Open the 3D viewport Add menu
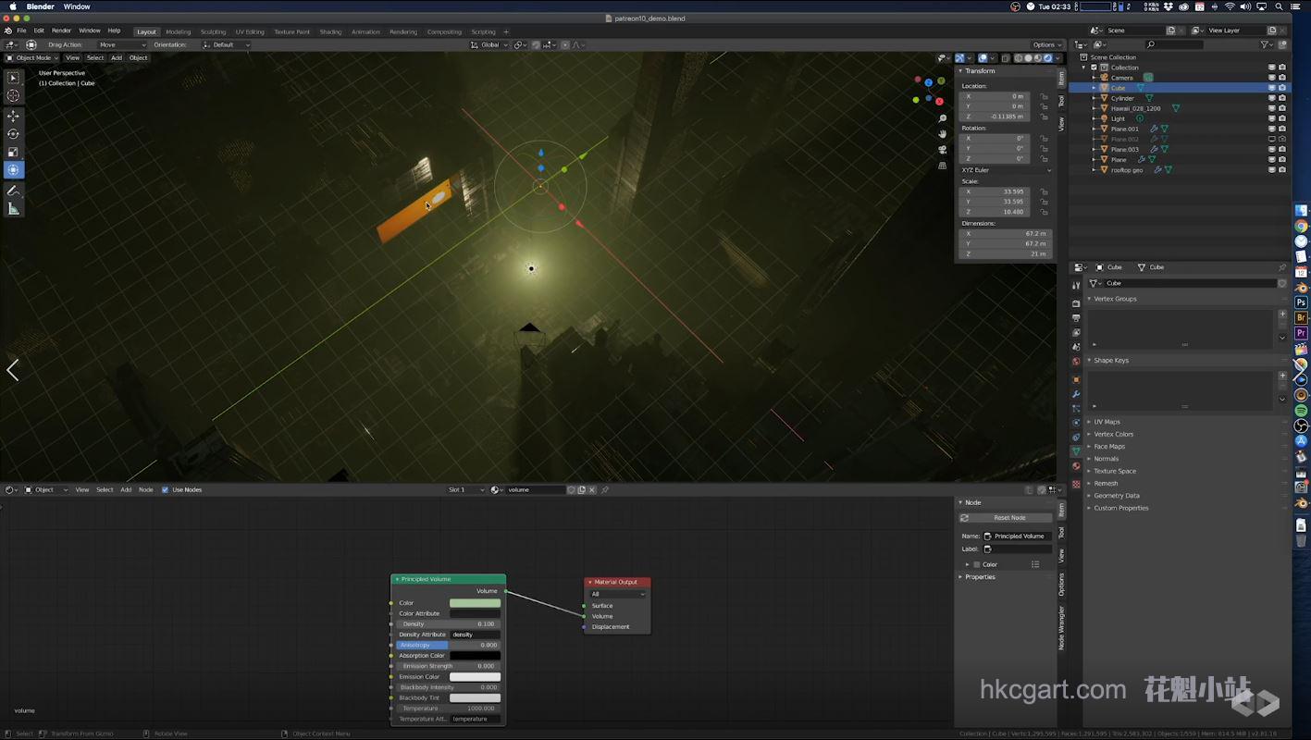1311x740 pixels. (x=117, y=57)
